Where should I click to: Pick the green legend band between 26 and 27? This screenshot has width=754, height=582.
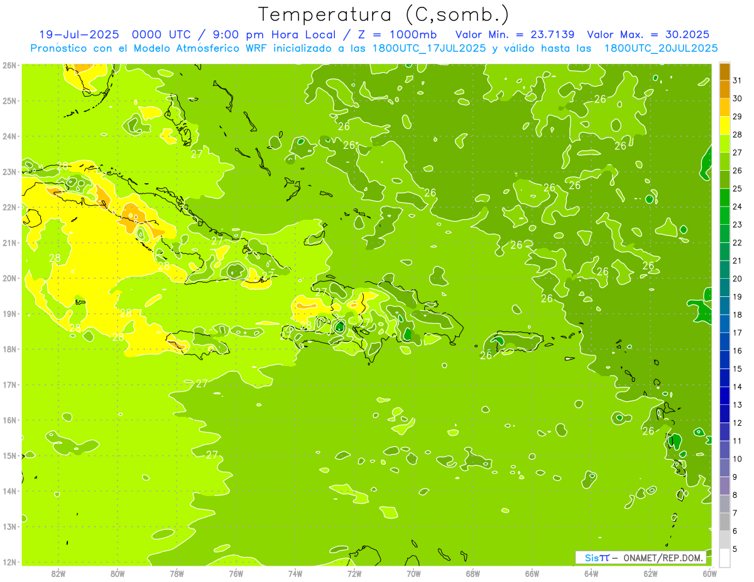(724, 161)
